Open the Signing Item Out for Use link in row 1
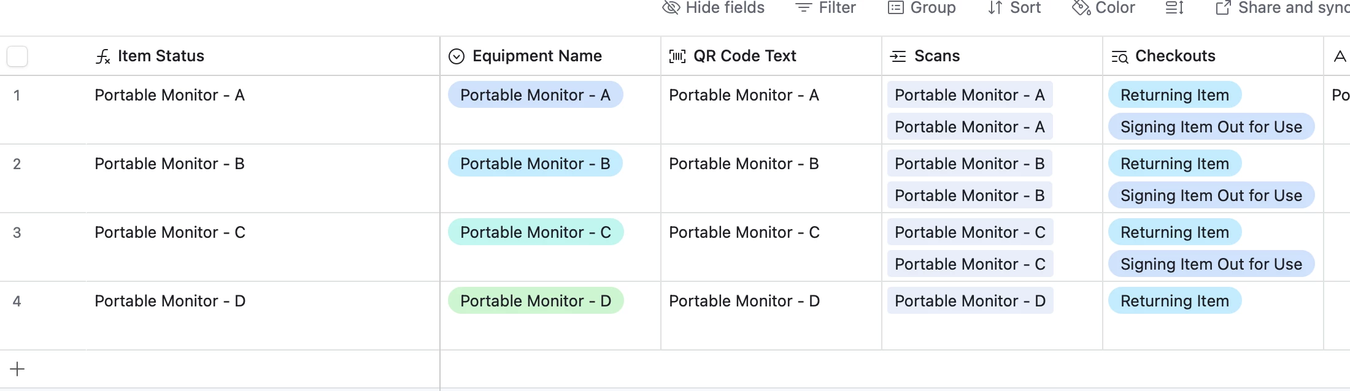Image resolution: width=1350 pixels, height=391 pixels. click(1211, 127)
